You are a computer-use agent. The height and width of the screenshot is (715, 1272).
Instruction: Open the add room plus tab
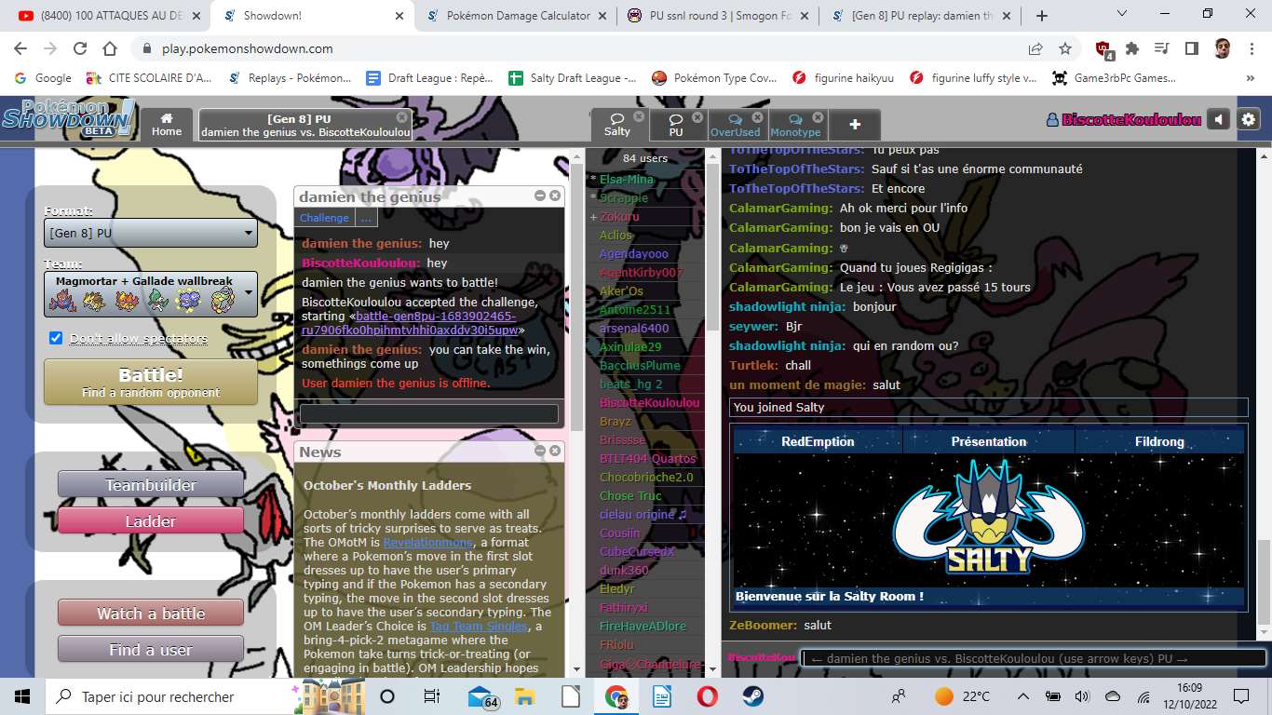tap(854, 125)
